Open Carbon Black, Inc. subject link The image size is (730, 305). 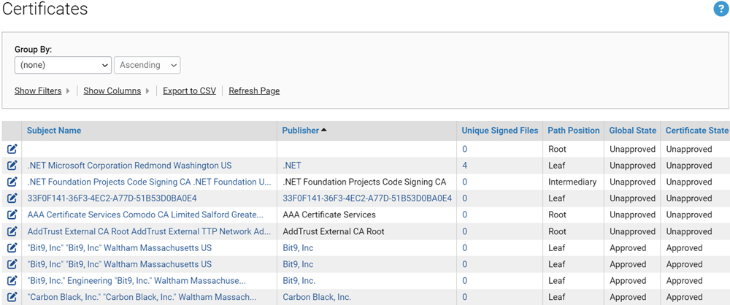point(142,297)
